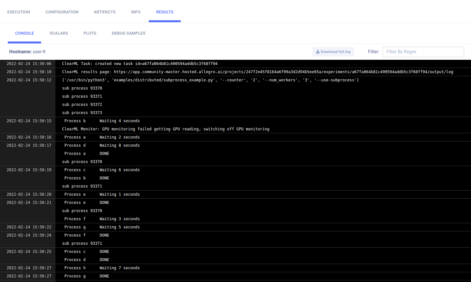Screen dimensions: 471x282
Task: Focus the Filter By Regex field
Action: 423,52
